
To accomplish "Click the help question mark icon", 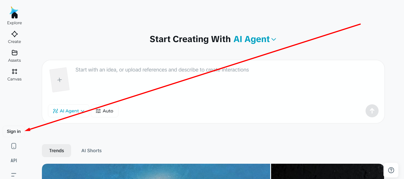I will click(x=391, y=170).
